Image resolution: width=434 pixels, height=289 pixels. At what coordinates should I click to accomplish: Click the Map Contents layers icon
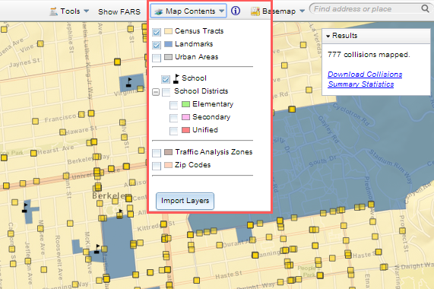click(x=159, y=11)
